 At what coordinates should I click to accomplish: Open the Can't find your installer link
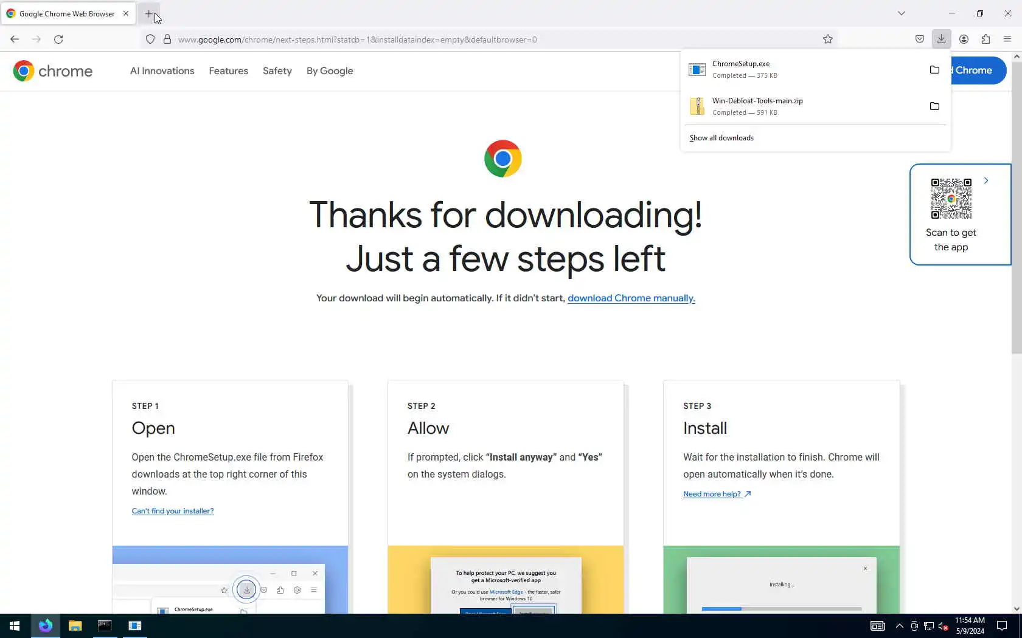(x=173, y=511)
